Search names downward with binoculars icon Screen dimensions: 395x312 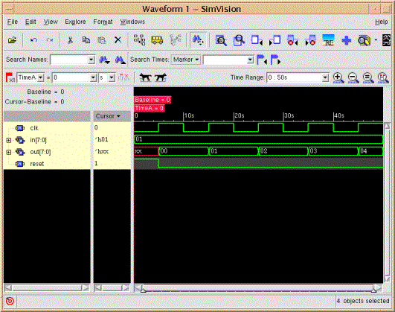tap(104, 60)
